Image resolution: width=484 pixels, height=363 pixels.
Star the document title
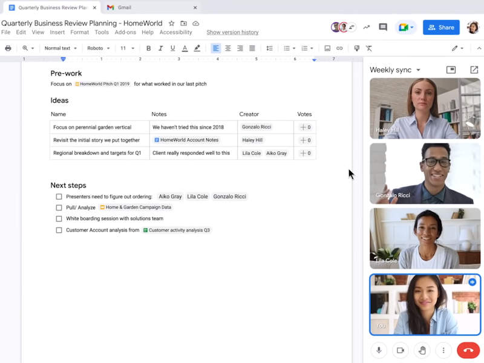(x=171, y=24)
